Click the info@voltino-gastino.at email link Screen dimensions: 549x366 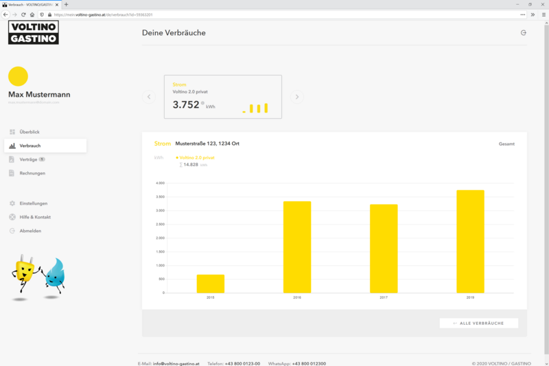tap(176, 363)
